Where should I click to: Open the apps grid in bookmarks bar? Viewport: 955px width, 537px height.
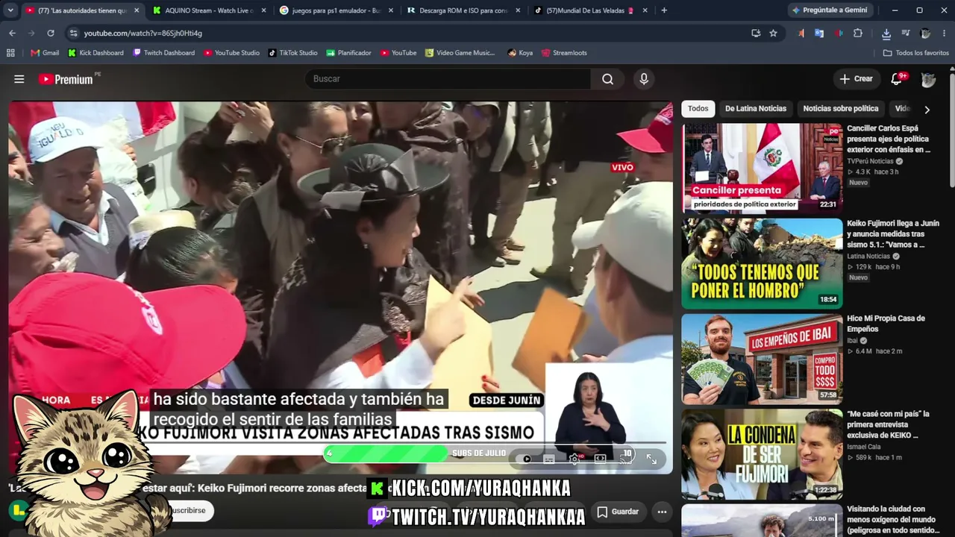[10, 53]
